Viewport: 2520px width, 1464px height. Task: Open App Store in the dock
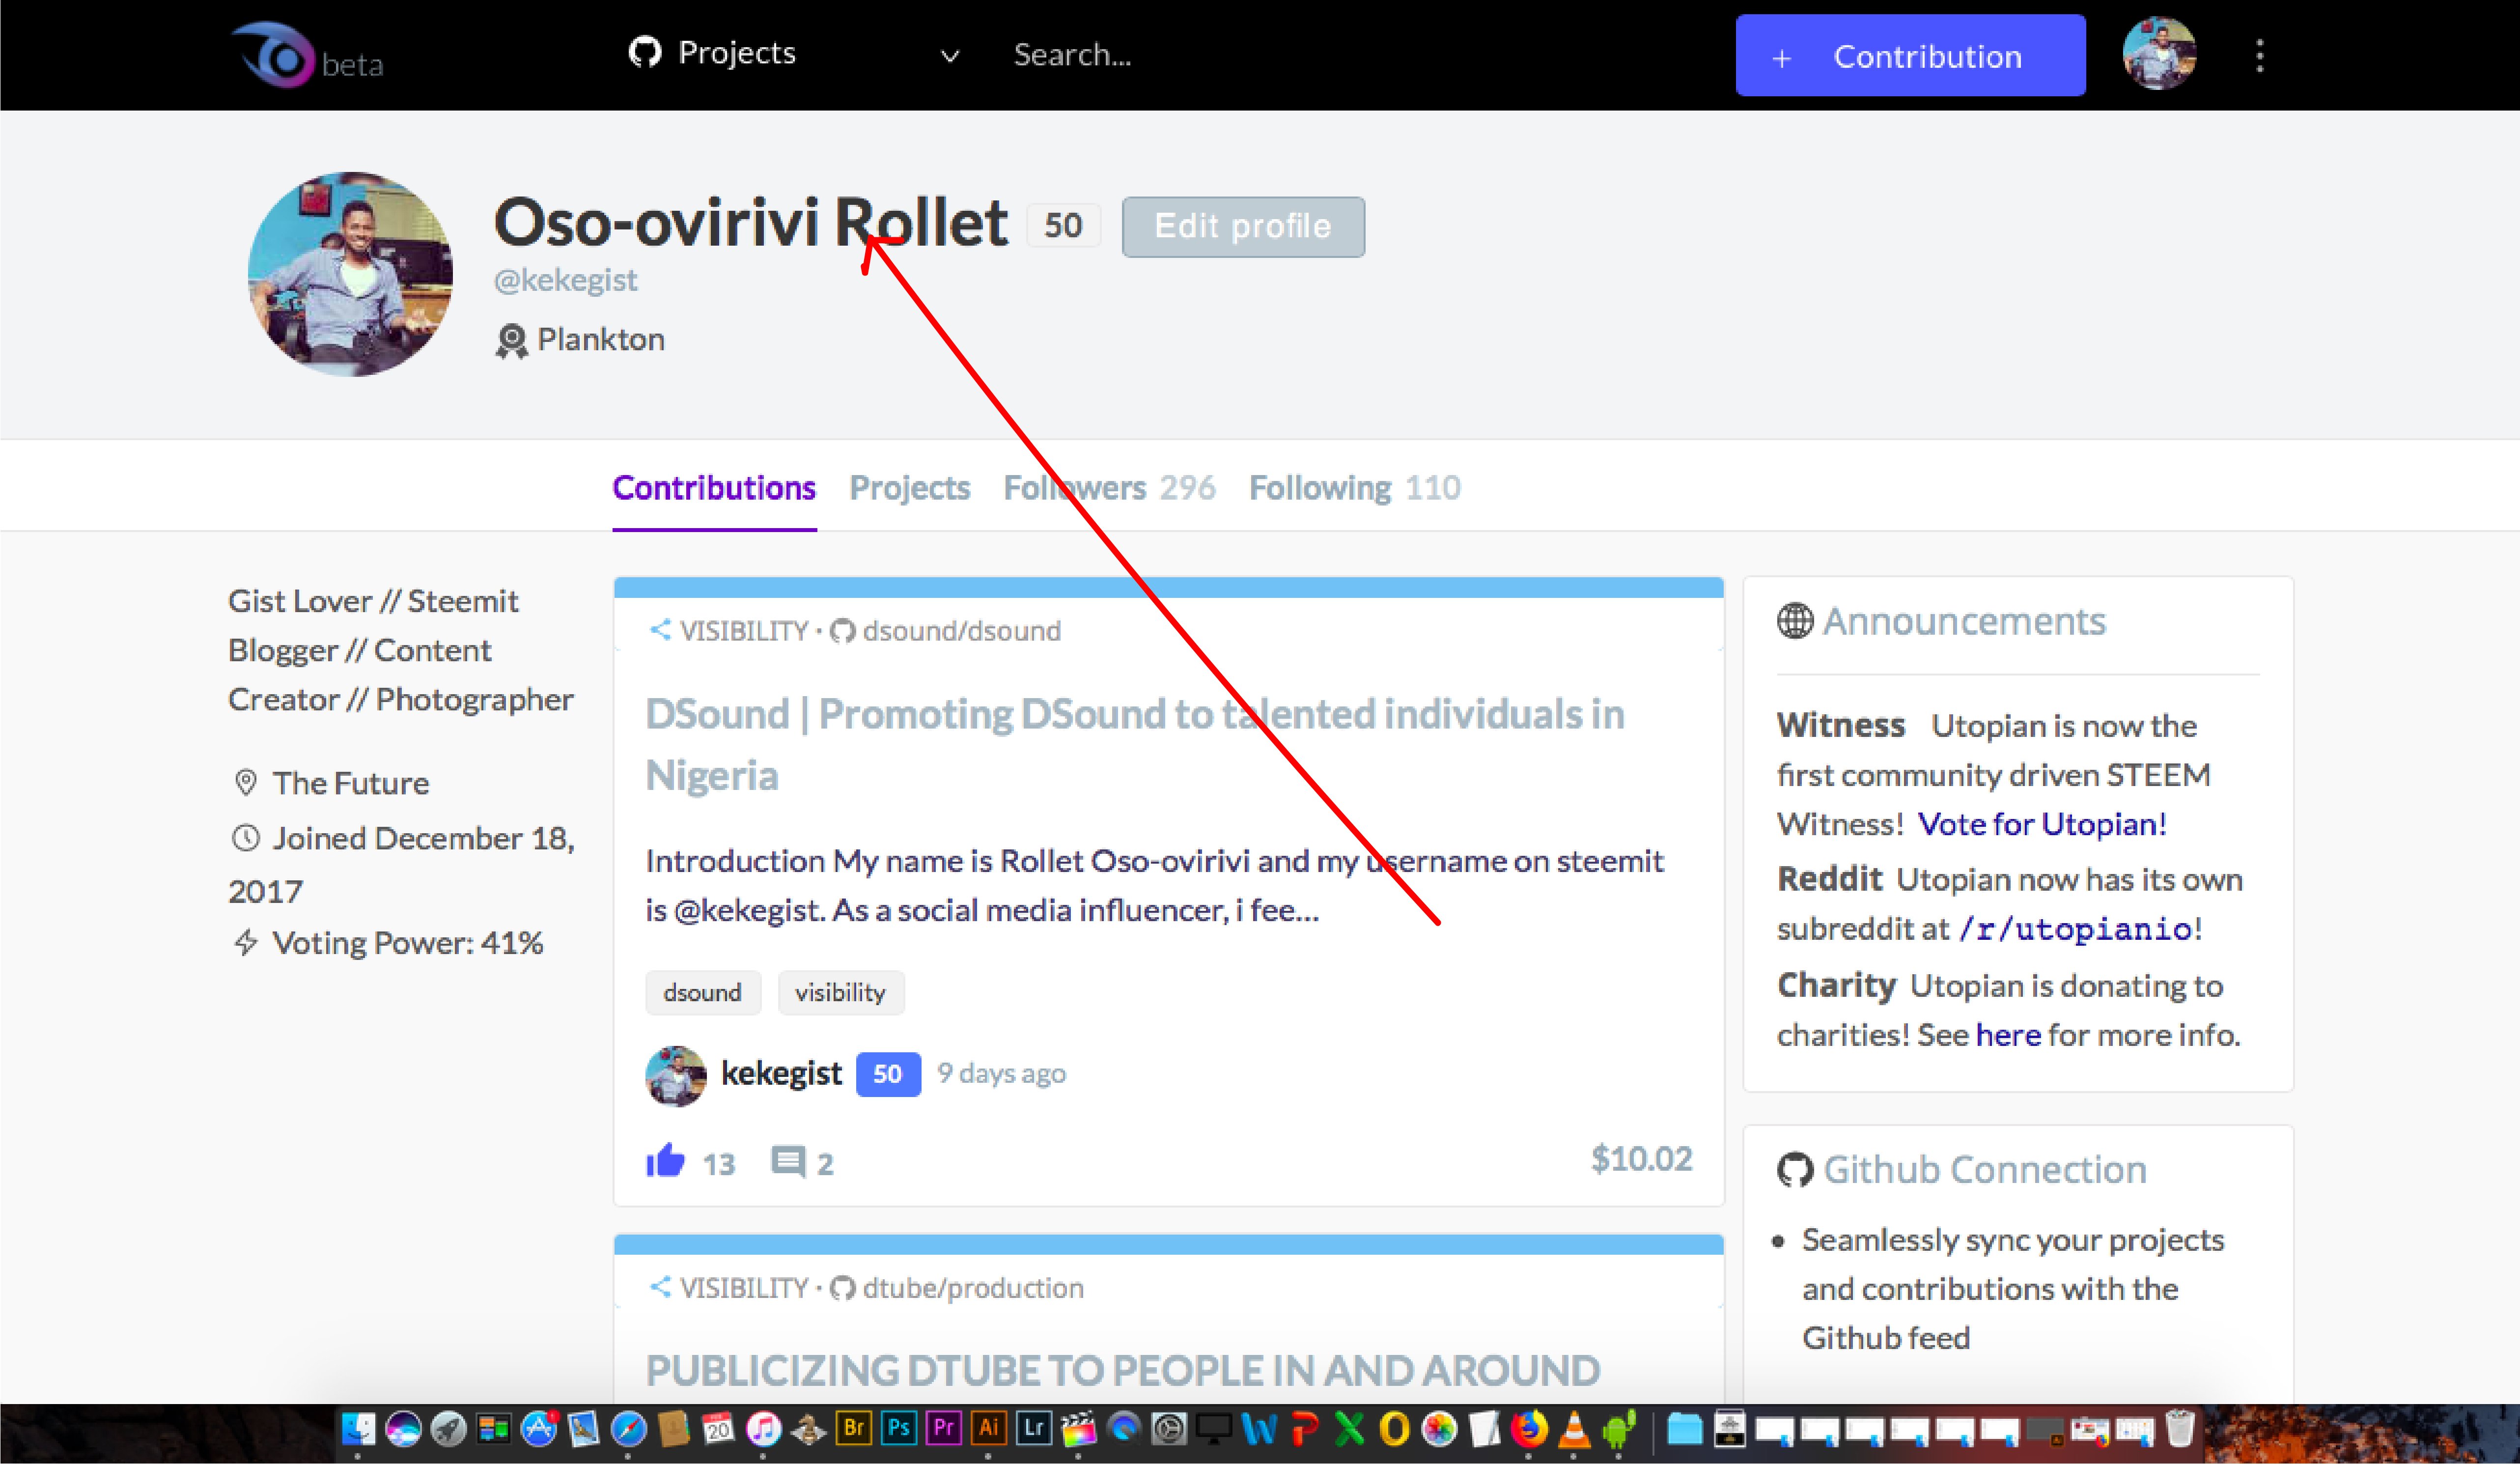click(539, 1430)
